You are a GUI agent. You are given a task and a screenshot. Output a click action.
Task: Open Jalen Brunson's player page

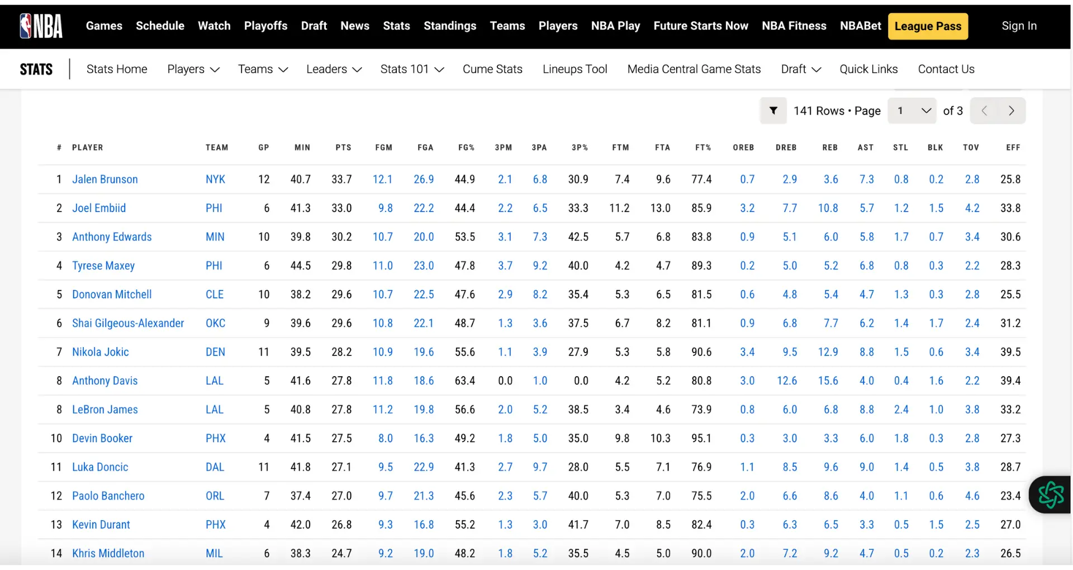click(105, 179)
